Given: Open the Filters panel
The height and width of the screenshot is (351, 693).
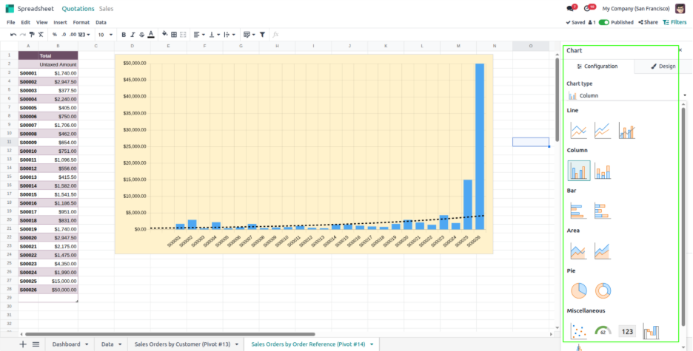Looking at the screenshot, I should click(x=675, y=22).
